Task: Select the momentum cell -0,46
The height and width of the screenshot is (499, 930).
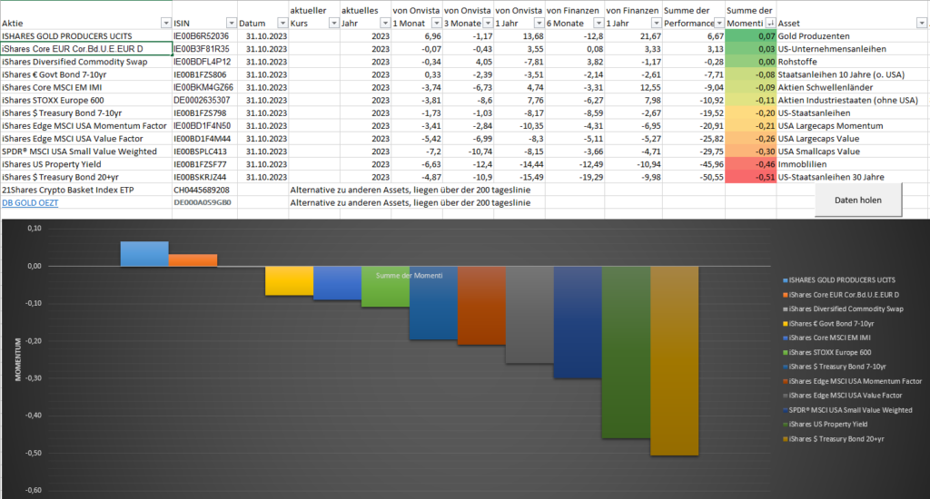Action: click(x=750, y=164)
